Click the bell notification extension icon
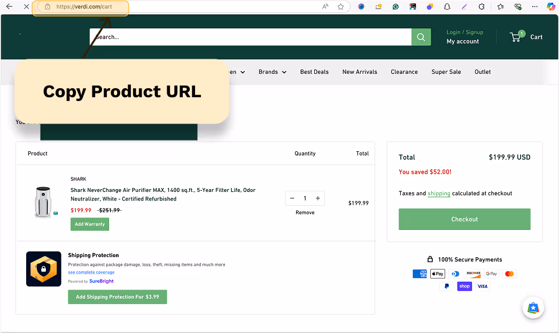Viewport: 559px width, 333px height. [447, 6]
